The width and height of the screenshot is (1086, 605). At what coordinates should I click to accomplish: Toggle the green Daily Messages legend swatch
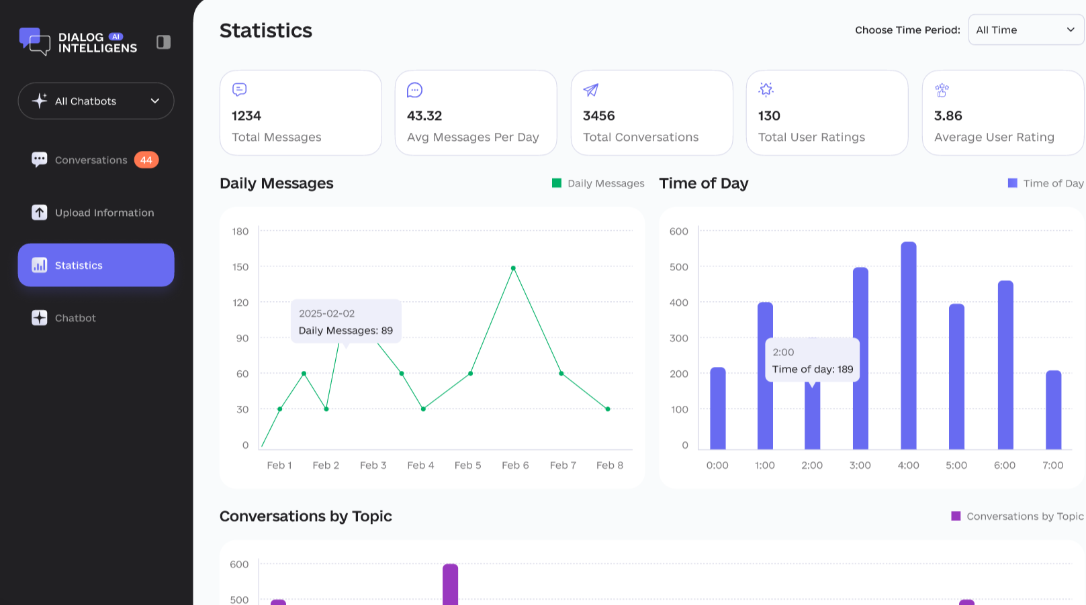pyautogui.click(x=557, y=183)
